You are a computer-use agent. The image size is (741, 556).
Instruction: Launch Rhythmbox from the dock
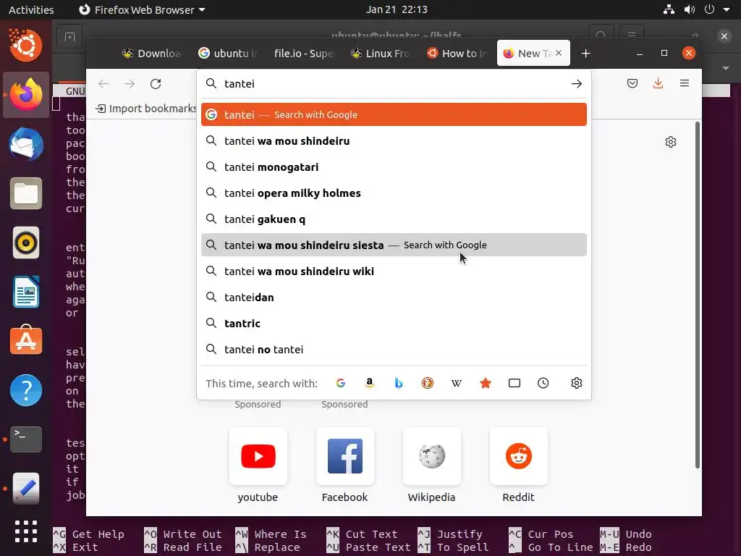(x=26, y=243)
